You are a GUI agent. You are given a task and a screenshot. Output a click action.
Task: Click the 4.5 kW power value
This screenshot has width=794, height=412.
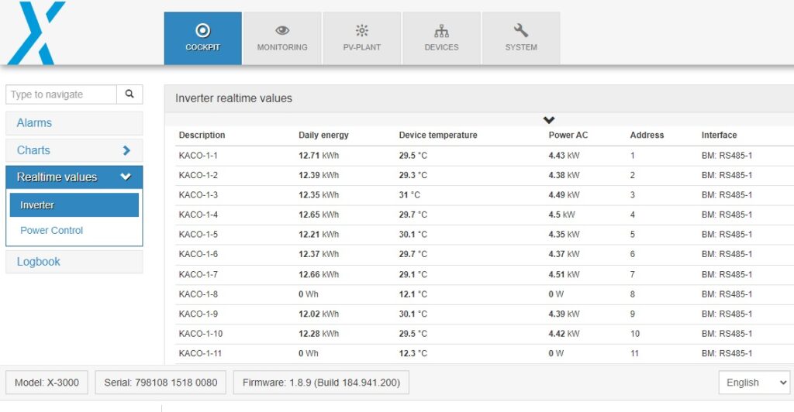pyautogui.click(x=561, y=215)
